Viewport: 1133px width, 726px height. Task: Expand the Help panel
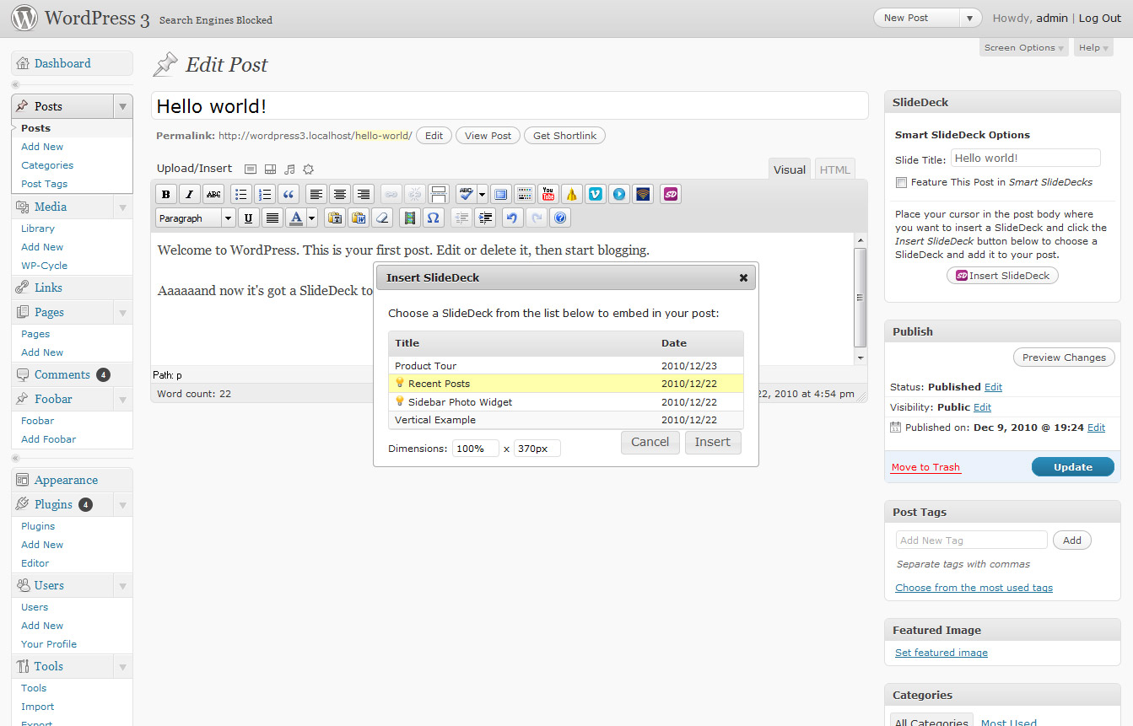[x=1093, y=47]
